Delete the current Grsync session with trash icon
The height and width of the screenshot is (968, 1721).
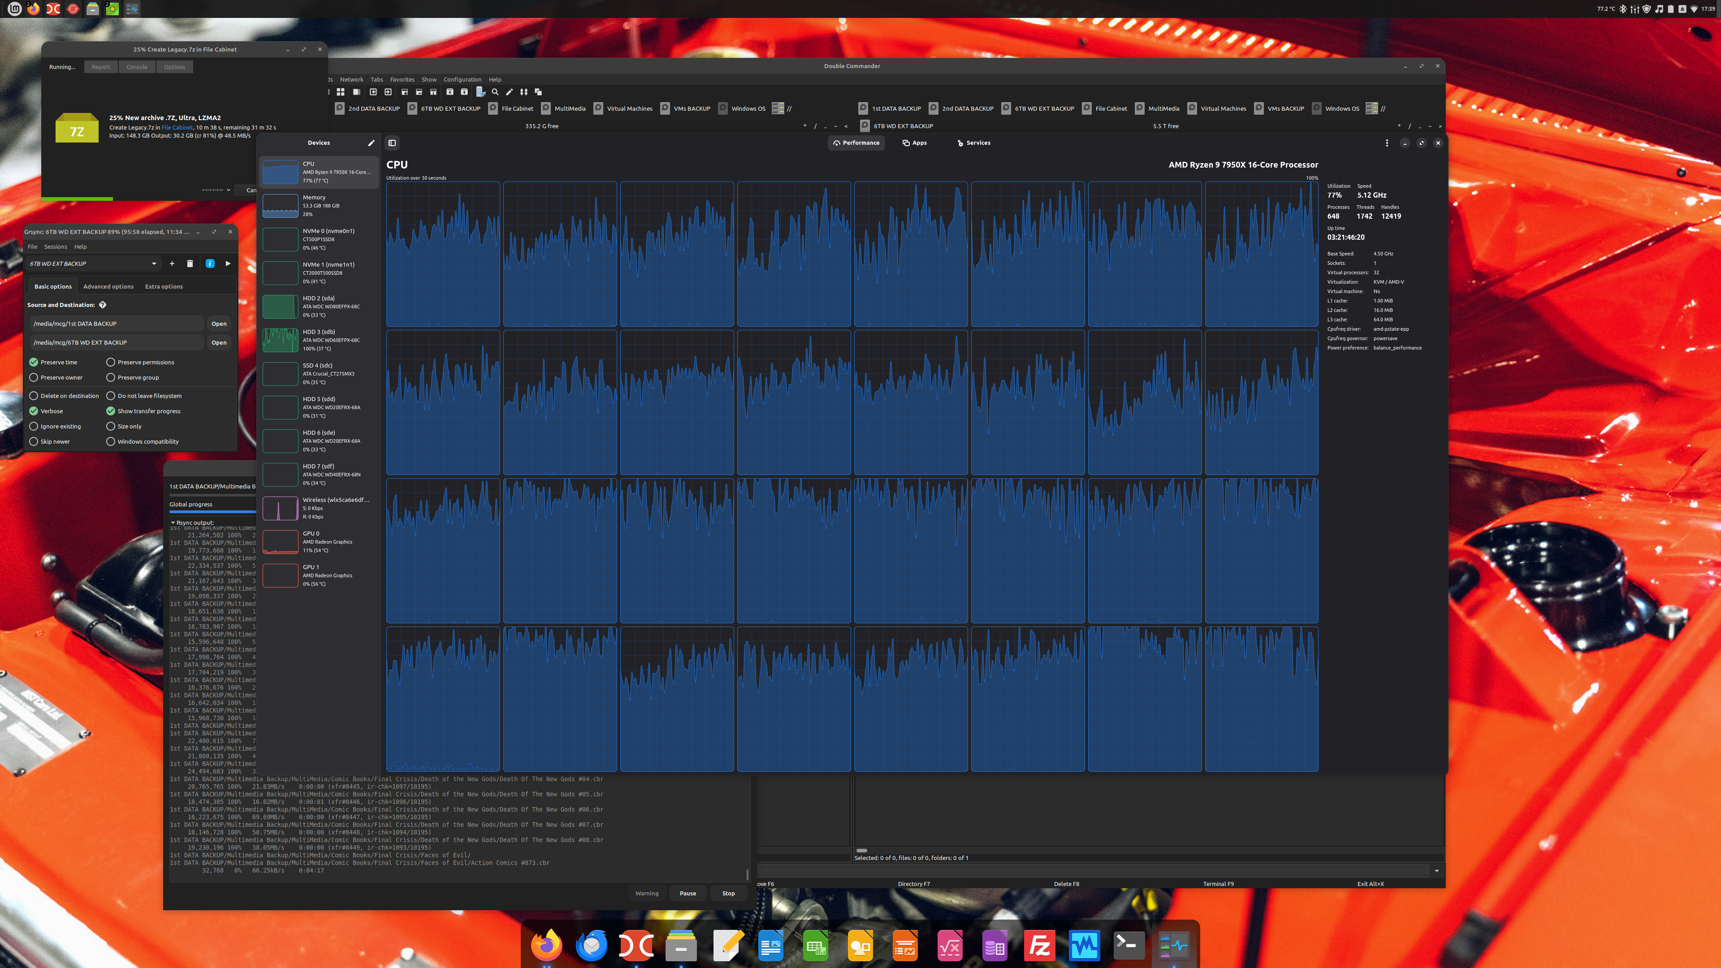(x=190, y=264)
